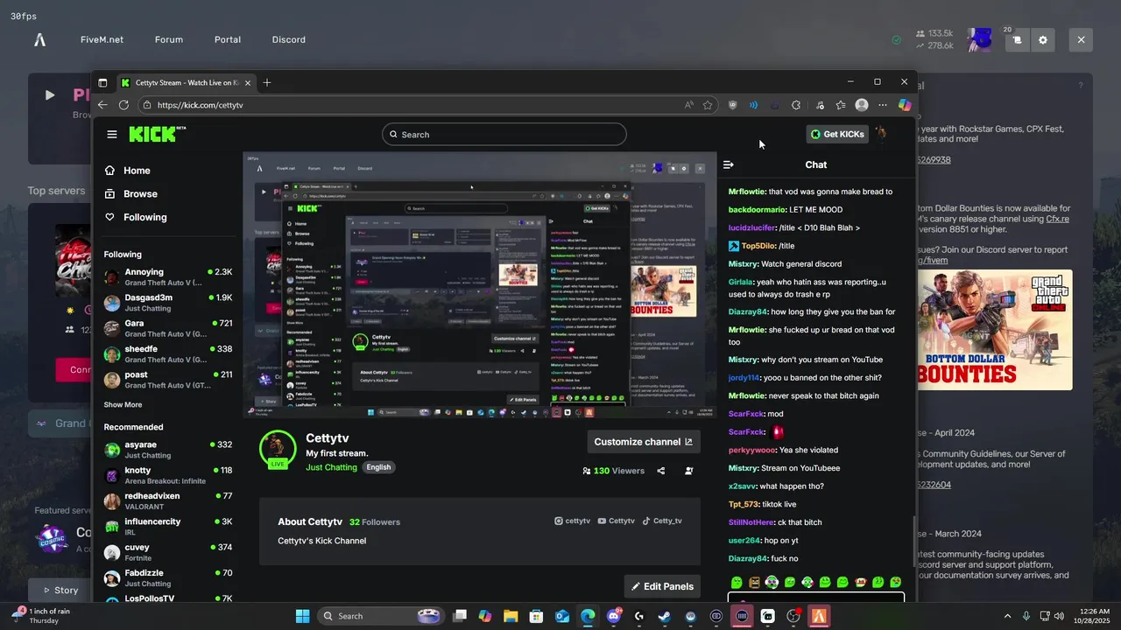Open the Windows Start menu
This screenshot has height=630, width=1121.
pyautogui.click(x=302, y=616)
